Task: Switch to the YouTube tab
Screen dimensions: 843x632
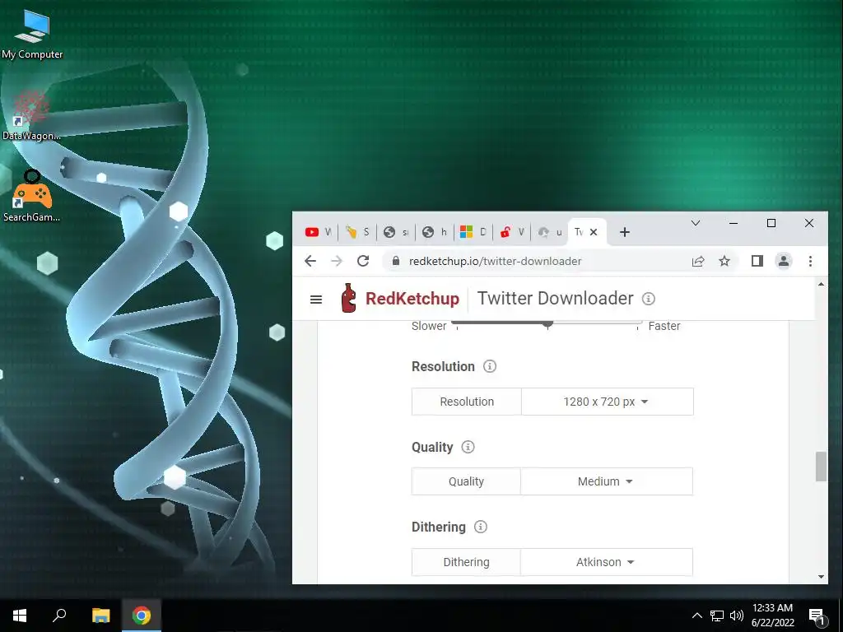Action: click(x=319, y=232)
